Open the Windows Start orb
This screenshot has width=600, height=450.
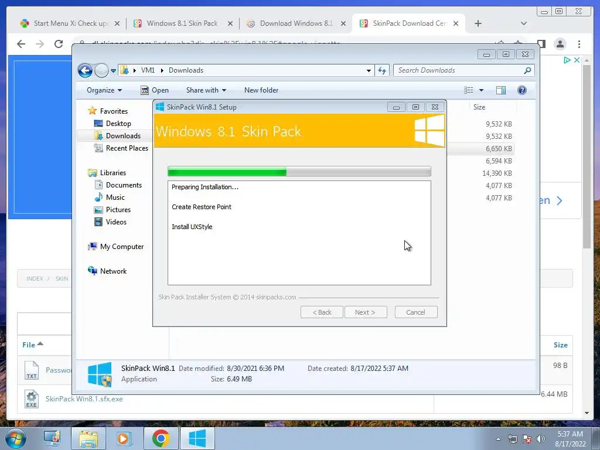click(16, 438)
